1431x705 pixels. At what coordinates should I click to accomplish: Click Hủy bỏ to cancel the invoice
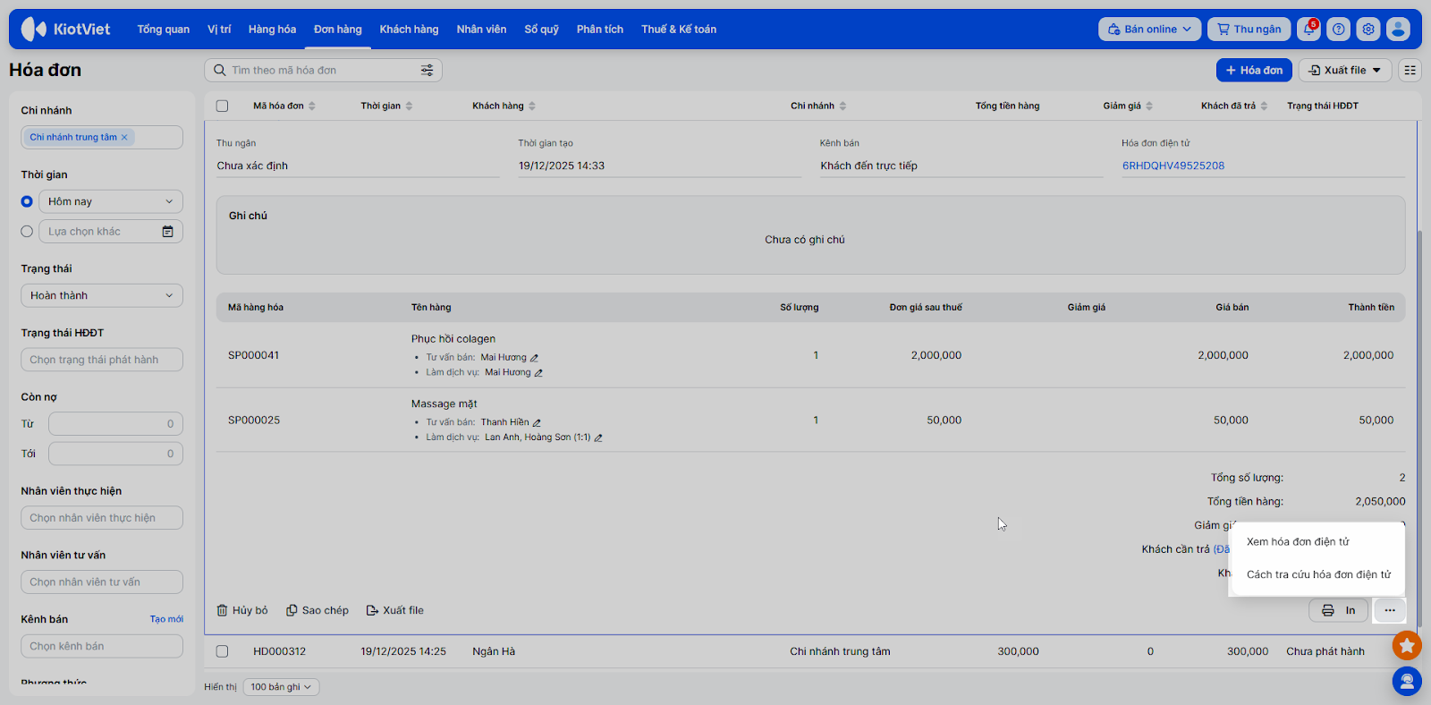[242, 611]
